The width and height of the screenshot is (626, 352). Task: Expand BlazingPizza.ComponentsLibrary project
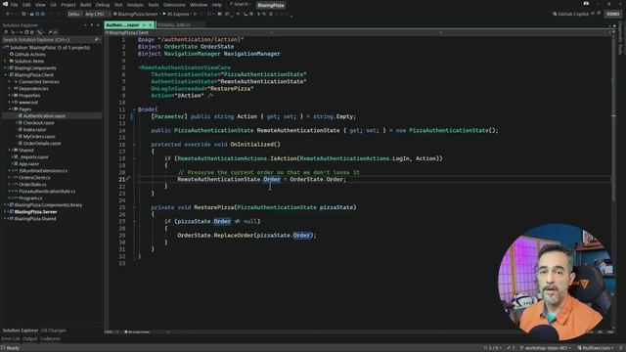5,204
